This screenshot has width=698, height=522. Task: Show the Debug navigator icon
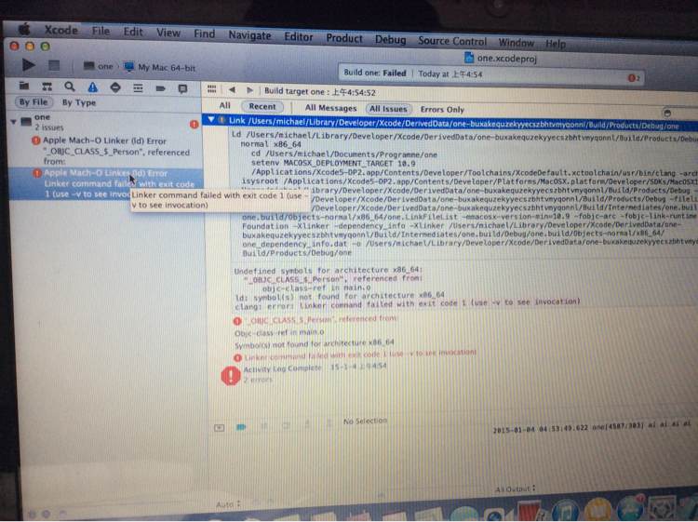coord(138,88)
